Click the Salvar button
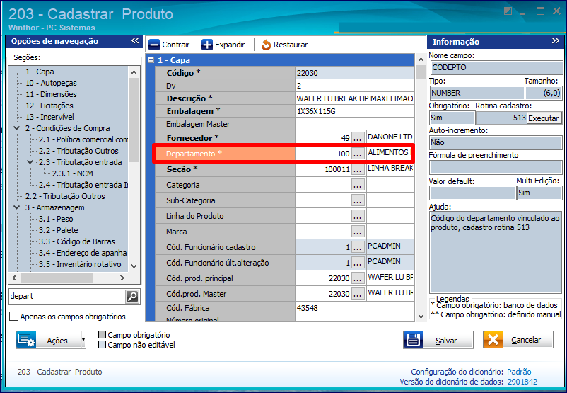The width and height of the screenshot is (567, 393). pyautogui.click(x=438, y=340)
